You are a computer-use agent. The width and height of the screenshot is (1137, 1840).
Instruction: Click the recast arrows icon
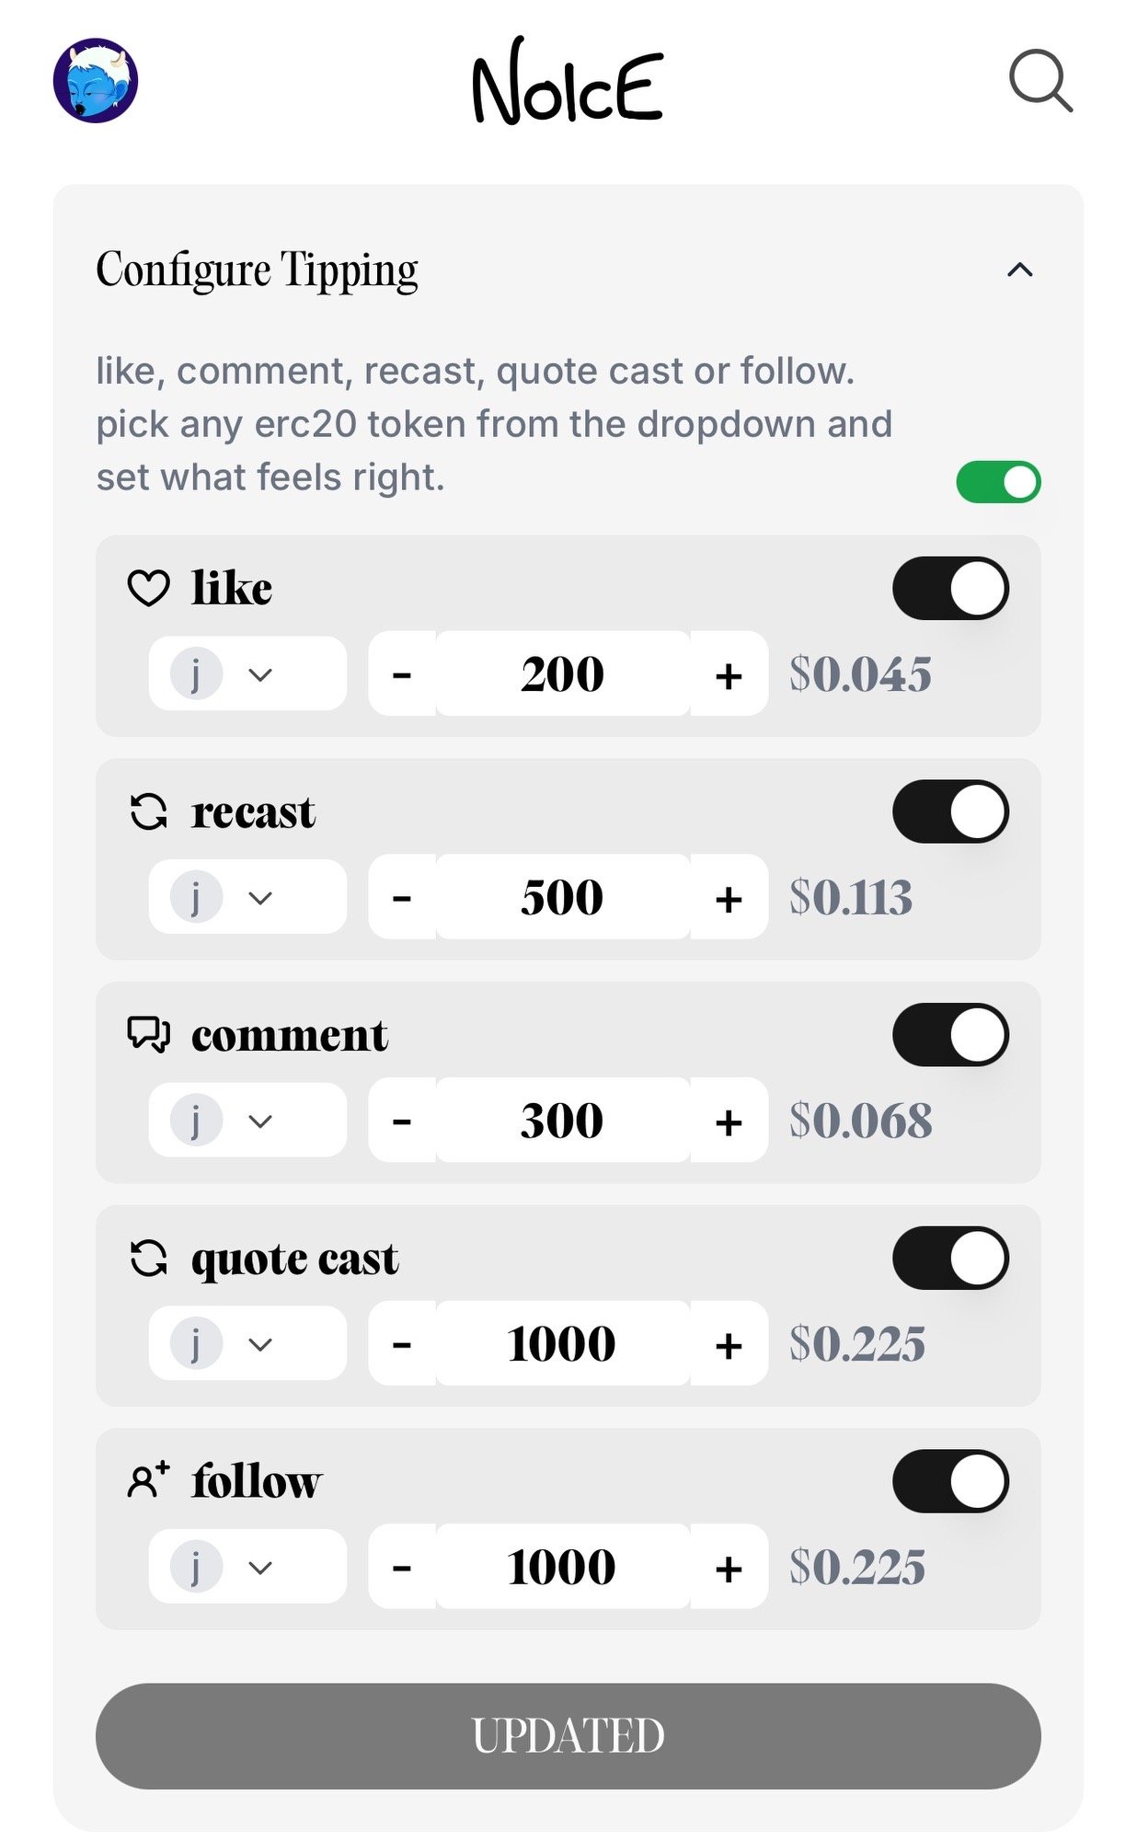(x=148, y=812)
